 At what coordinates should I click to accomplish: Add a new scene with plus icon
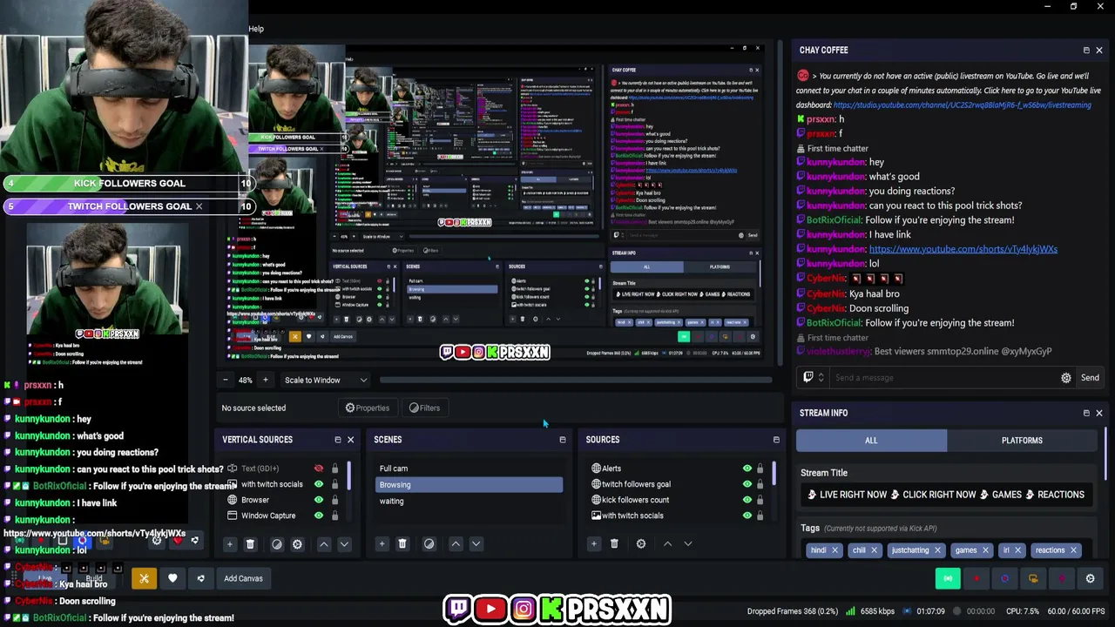382,544
